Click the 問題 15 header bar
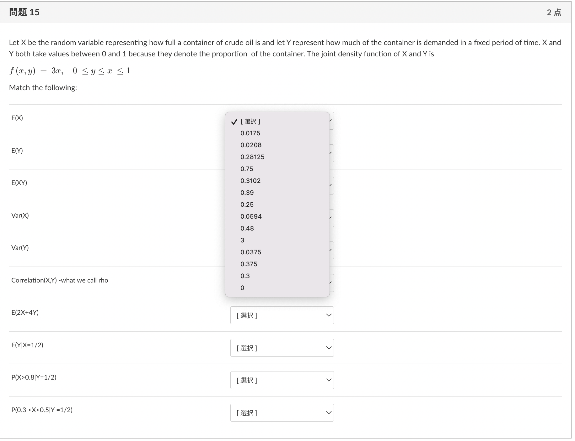Viewport: 575px width, 441px height. (287, 12)
